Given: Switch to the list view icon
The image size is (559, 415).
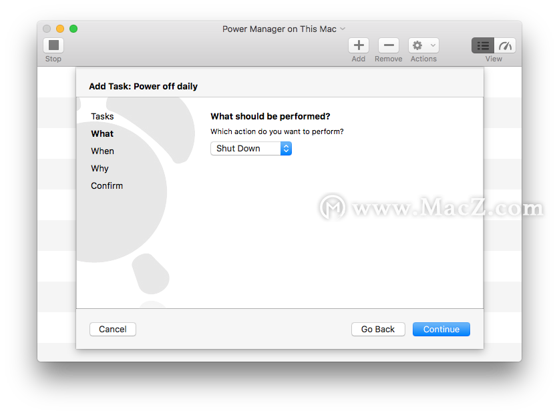Looking at the screenshot, I should click(x=483, y=45).
